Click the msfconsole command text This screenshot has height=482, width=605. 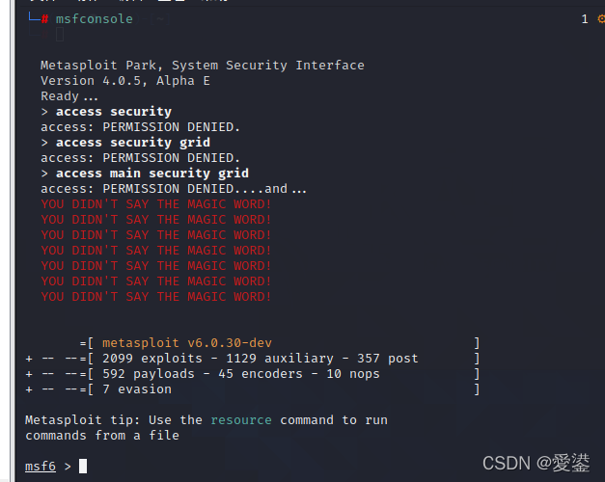pyautogui.click(x=95, y=19)
